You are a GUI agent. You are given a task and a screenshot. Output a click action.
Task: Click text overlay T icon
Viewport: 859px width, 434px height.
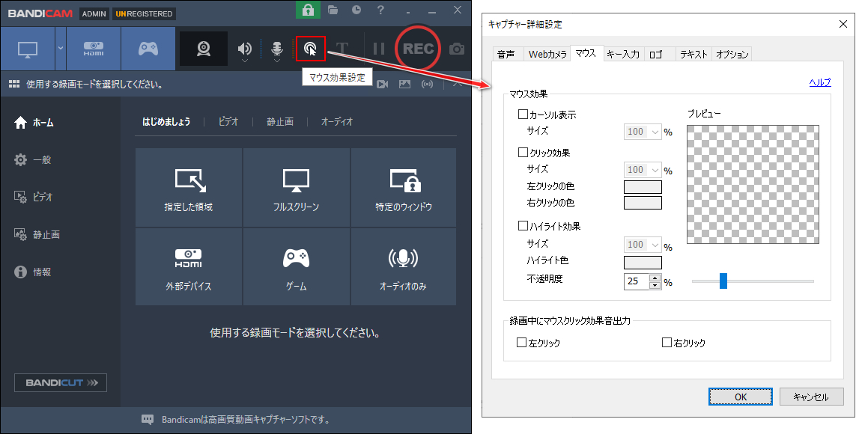click(x=342, y=49)
